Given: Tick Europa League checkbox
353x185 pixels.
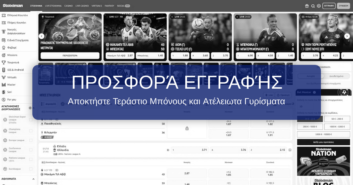Looking at the screenshot, I should pyautogui.click(x=31, y=140).
